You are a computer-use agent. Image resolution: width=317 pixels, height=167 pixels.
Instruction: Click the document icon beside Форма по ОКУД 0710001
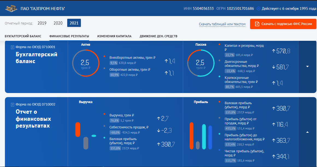[x=12, y=47]
